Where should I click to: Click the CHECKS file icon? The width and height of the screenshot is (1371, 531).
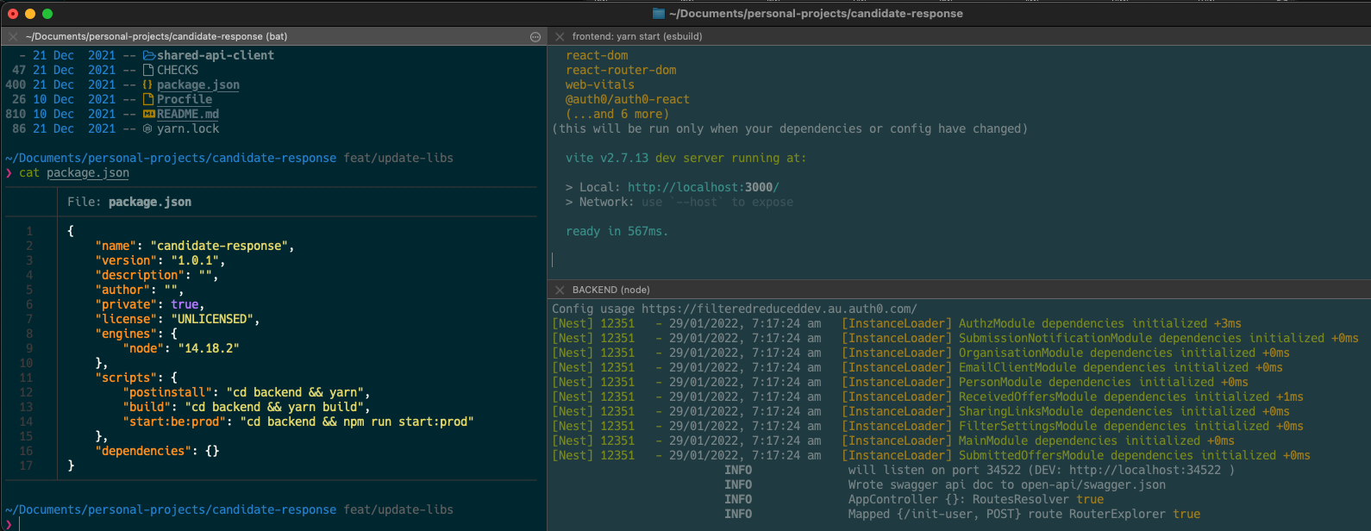coord(148,70)
